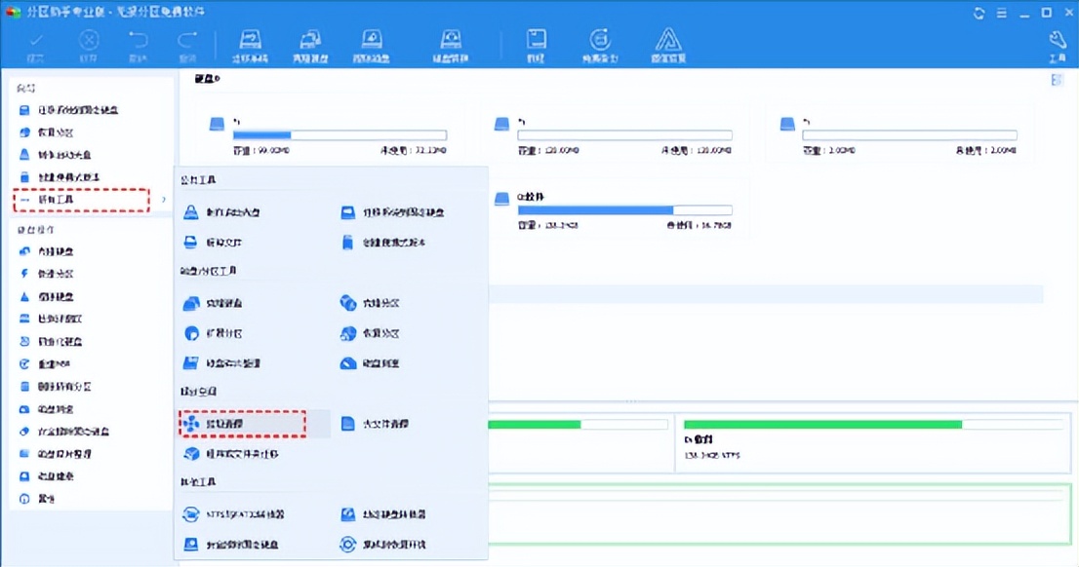Click the Refresh icon in the title bar
1079x567 pixels.
(979, 13)
